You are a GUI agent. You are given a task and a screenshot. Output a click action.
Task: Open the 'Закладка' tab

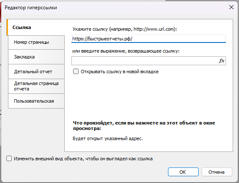pos(36,57)
